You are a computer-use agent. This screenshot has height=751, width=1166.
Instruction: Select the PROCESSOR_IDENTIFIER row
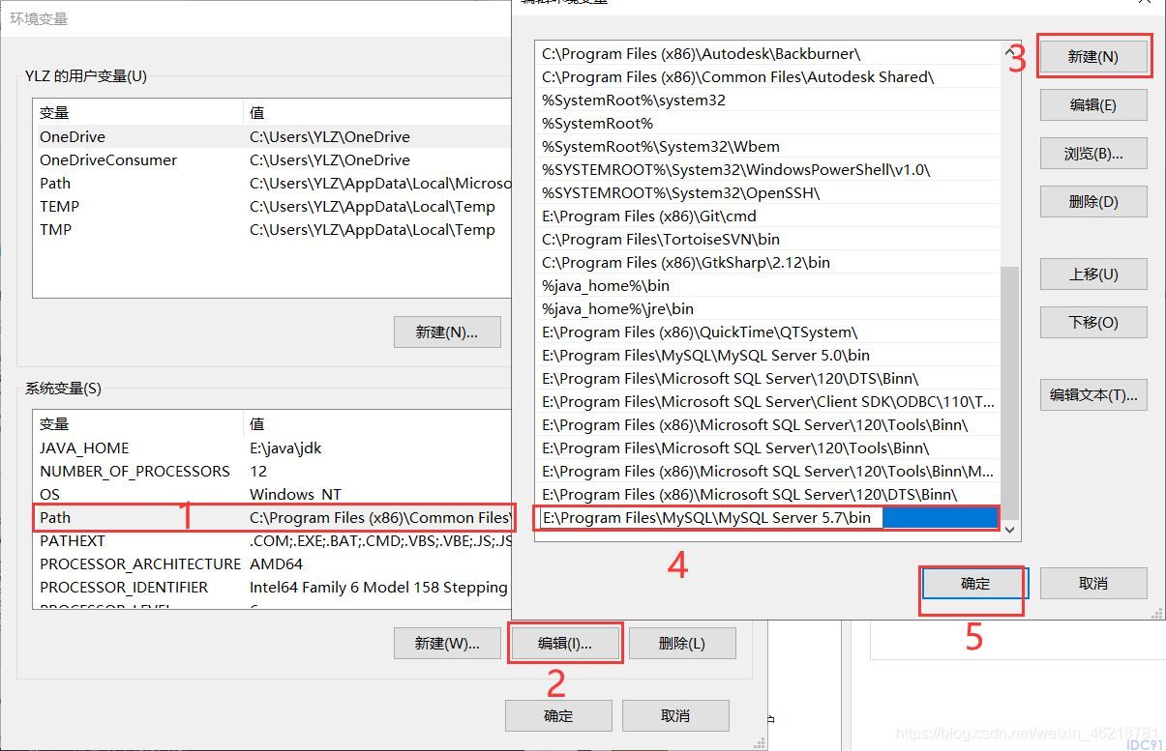pyautogui.click(x=273, y=588)
